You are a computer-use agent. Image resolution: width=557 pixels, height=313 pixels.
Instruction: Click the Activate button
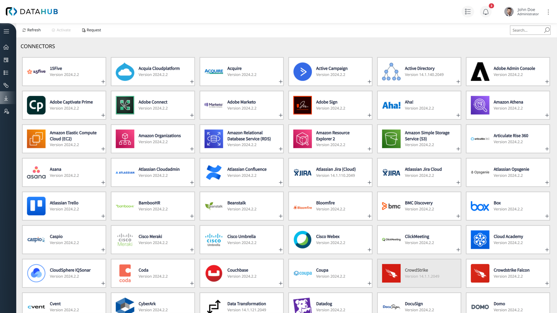(61, 30)
